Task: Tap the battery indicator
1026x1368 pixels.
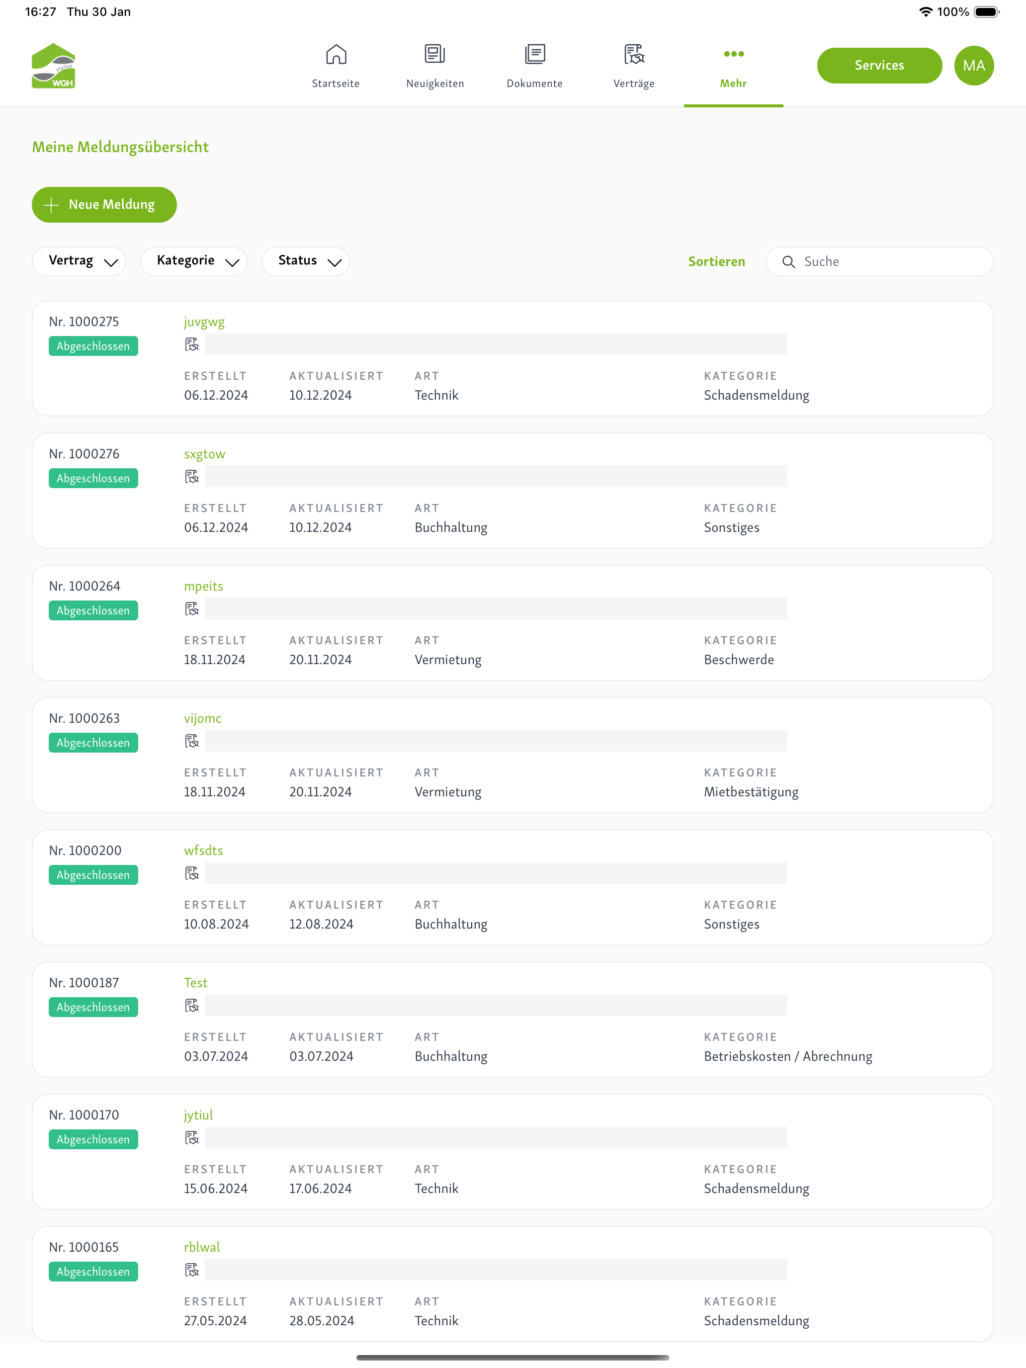Action: pyautogui.click(x=987, y=12)
